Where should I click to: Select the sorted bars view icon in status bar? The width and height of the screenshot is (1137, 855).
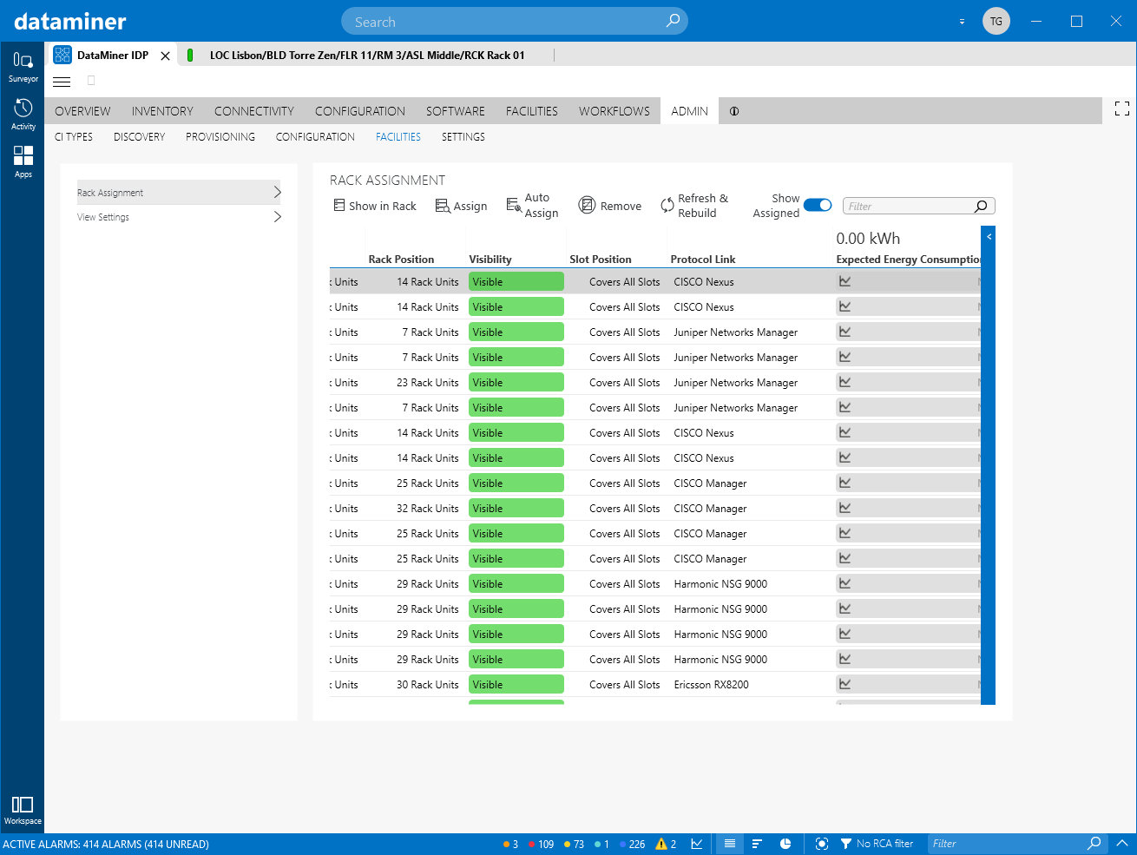point(757,844)
